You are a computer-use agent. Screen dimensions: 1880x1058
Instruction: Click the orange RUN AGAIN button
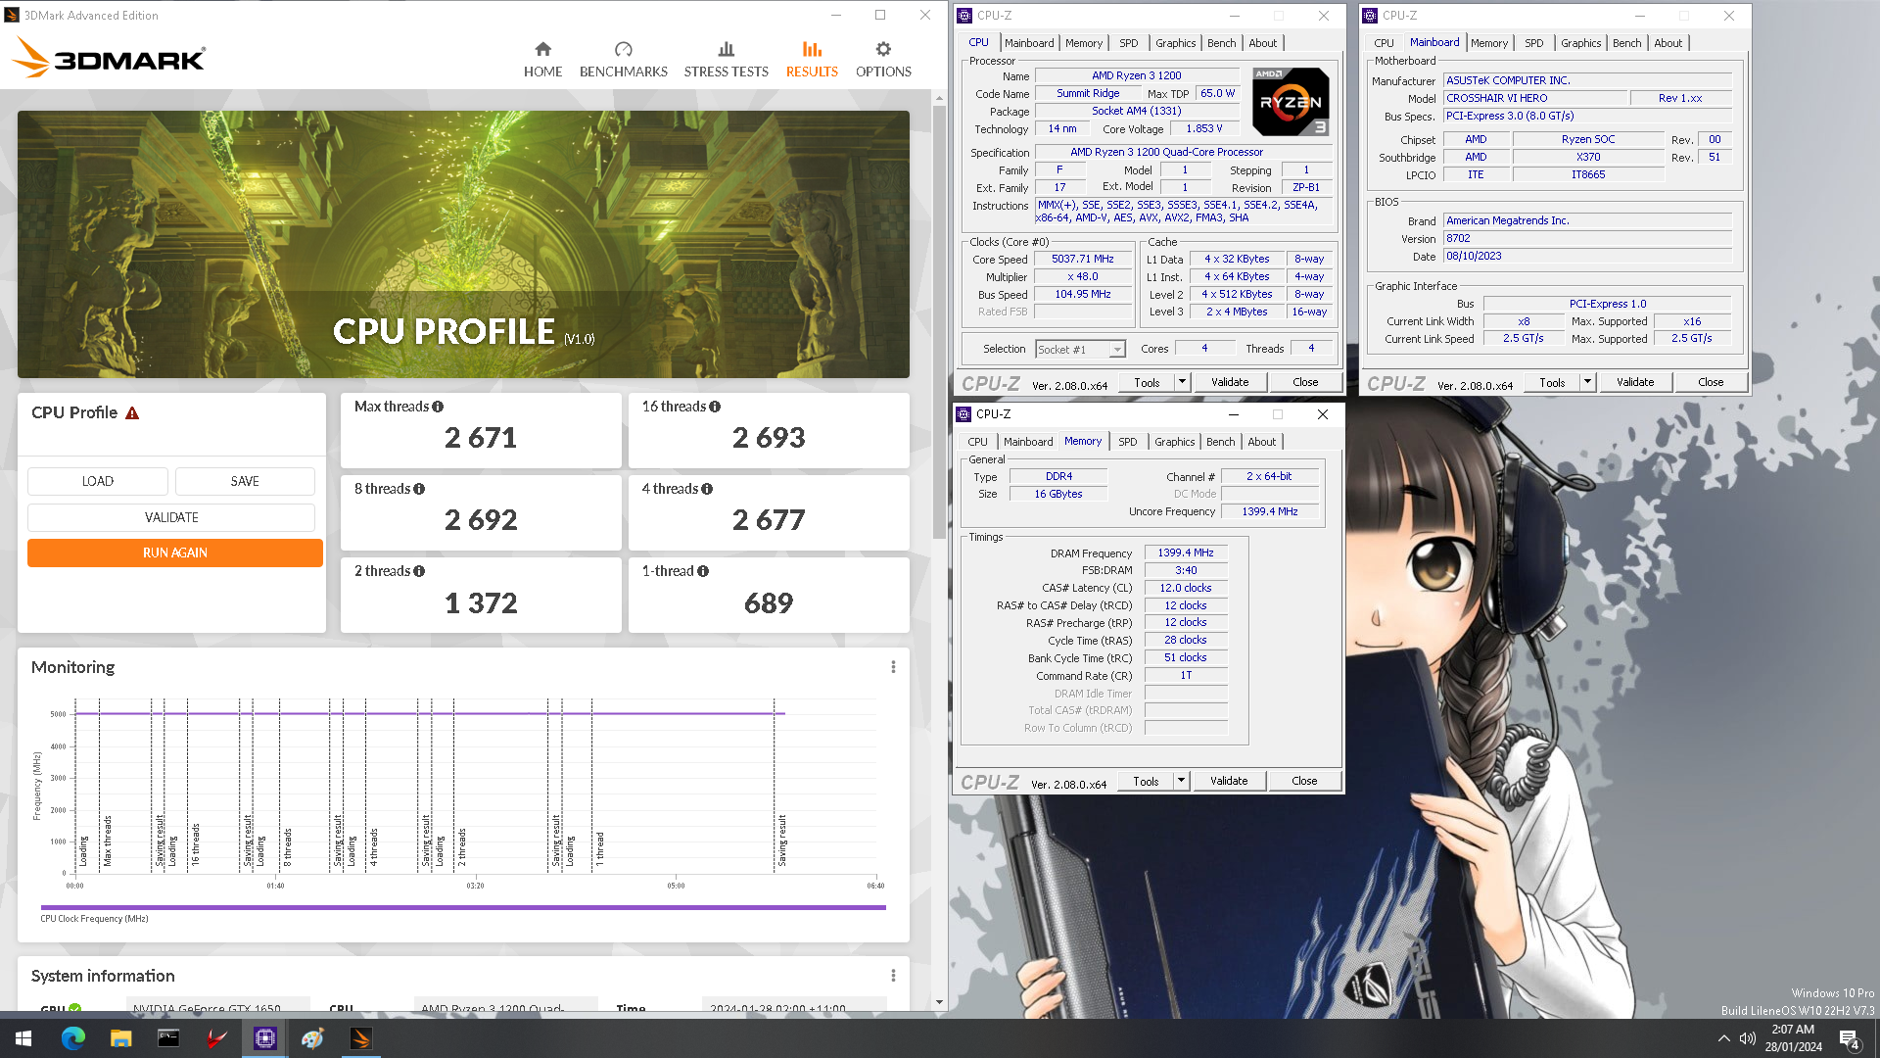click(x=175, y=553)
